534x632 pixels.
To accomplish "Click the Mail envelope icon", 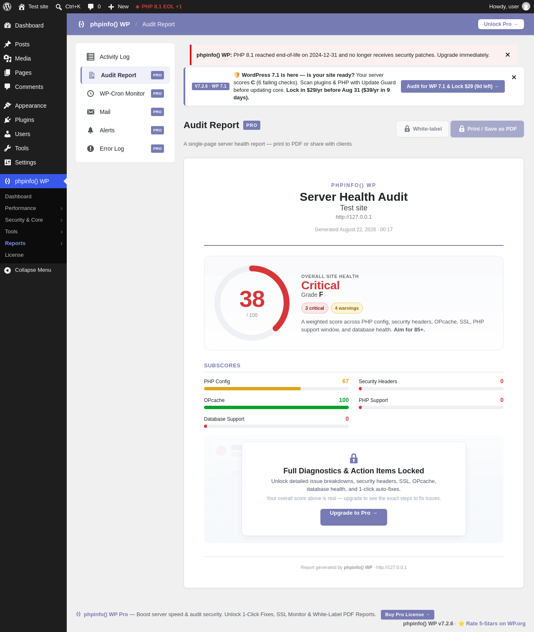I will pyautogui.click(x=91, y=112).
